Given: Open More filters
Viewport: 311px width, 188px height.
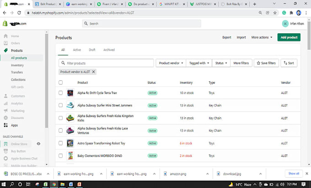Looking at the screenshot, I should [241, 63].
